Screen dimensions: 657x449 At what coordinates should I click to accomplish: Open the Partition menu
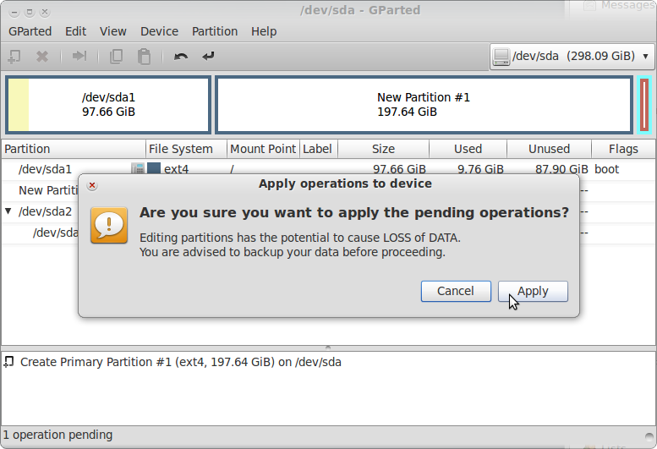215,31
